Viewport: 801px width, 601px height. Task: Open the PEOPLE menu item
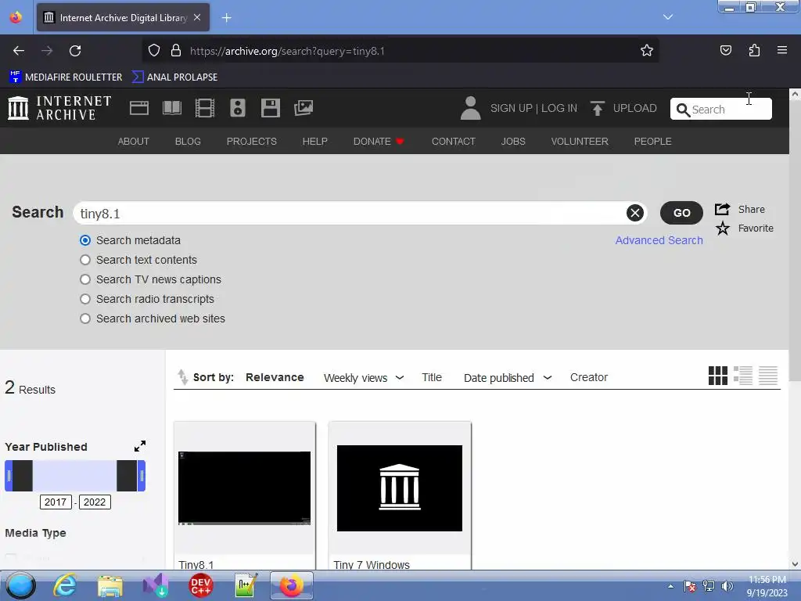coord(653,141)
